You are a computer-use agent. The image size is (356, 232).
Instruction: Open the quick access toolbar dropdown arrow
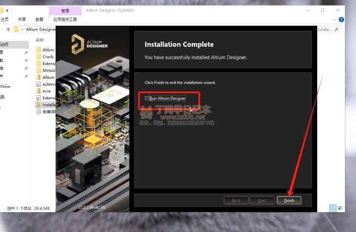pyautogui.click(x=7, y=10)
